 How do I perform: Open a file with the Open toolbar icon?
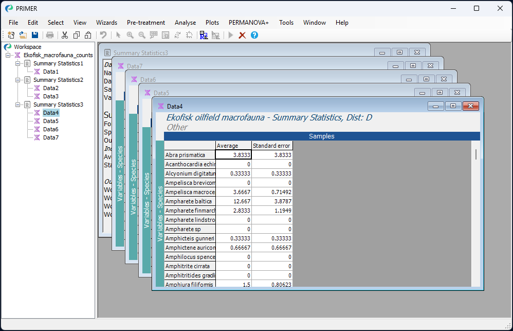click(23, 35)
